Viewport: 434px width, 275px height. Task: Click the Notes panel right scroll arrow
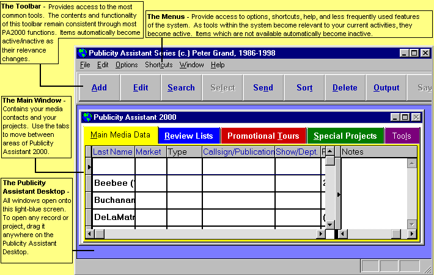pyautogui.click(x=412, y=234)
